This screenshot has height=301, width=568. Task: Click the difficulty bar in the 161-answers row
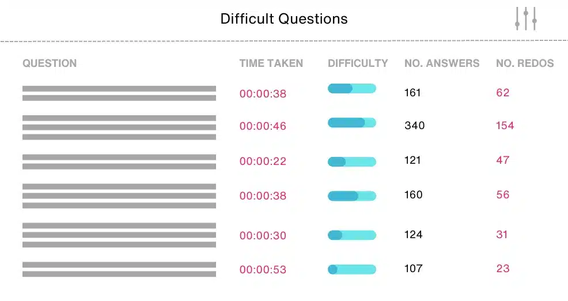[x=352, y=88]
